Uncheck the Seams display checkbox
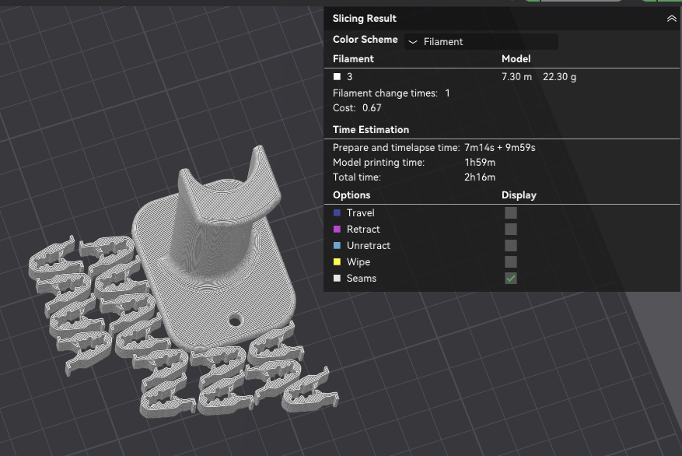This screenshot has height=456, width=682. click(x=511, y=279)
